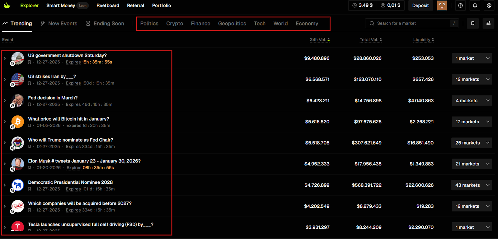Open the Reefboard page
This screenshot has width=498, height=239.
point(108,5)
